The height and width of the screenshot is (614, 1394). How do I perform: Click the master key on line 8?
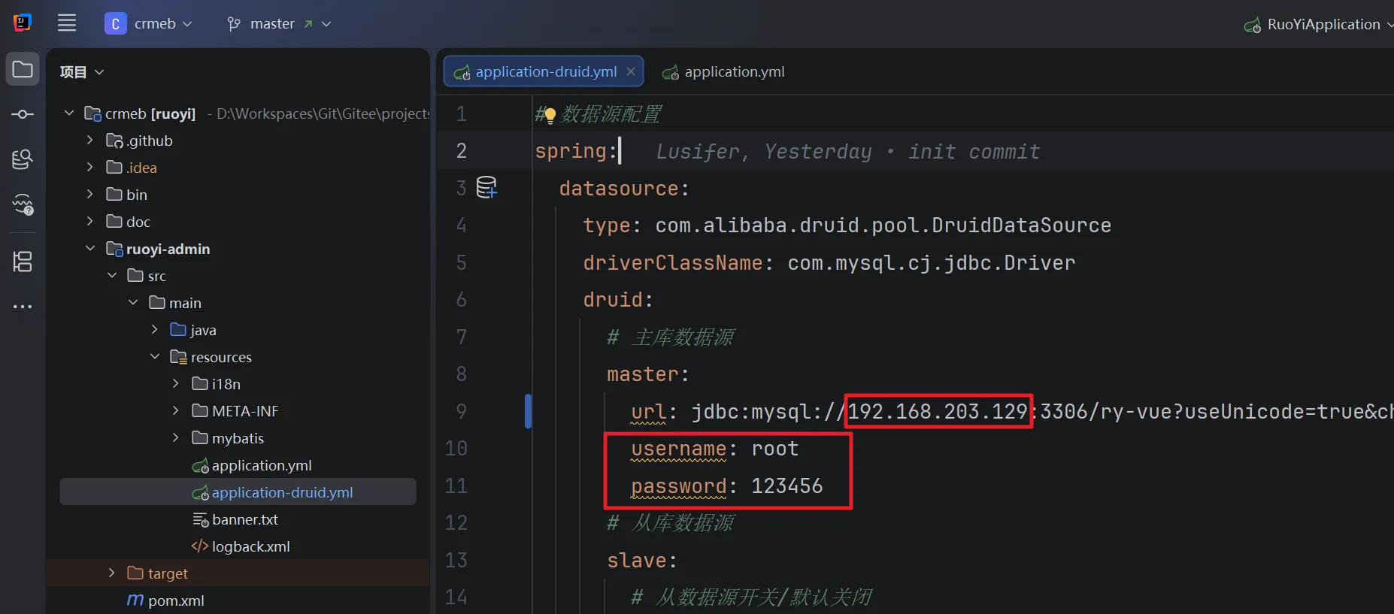(642, 374)
